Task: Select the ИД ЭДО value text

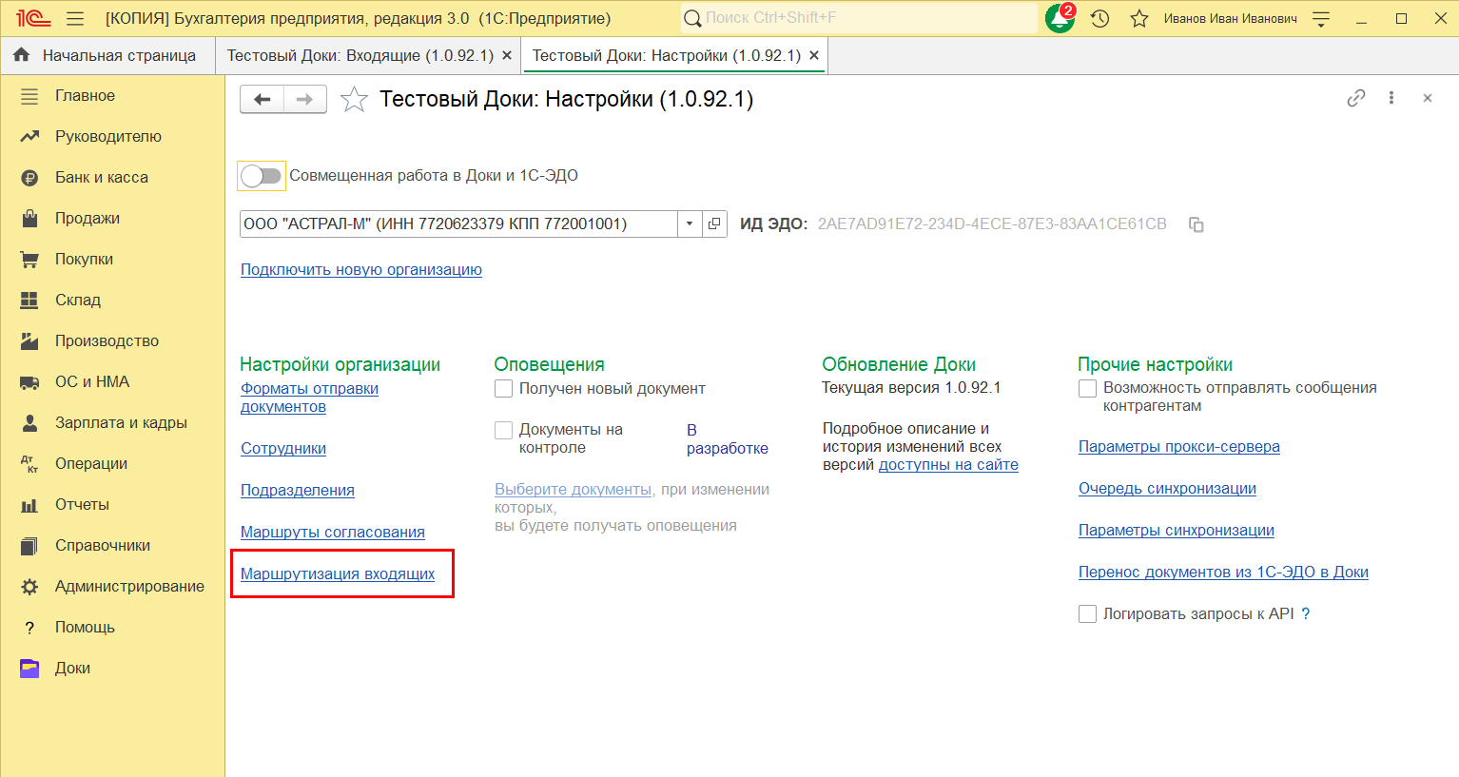Action: pos(992,224)
